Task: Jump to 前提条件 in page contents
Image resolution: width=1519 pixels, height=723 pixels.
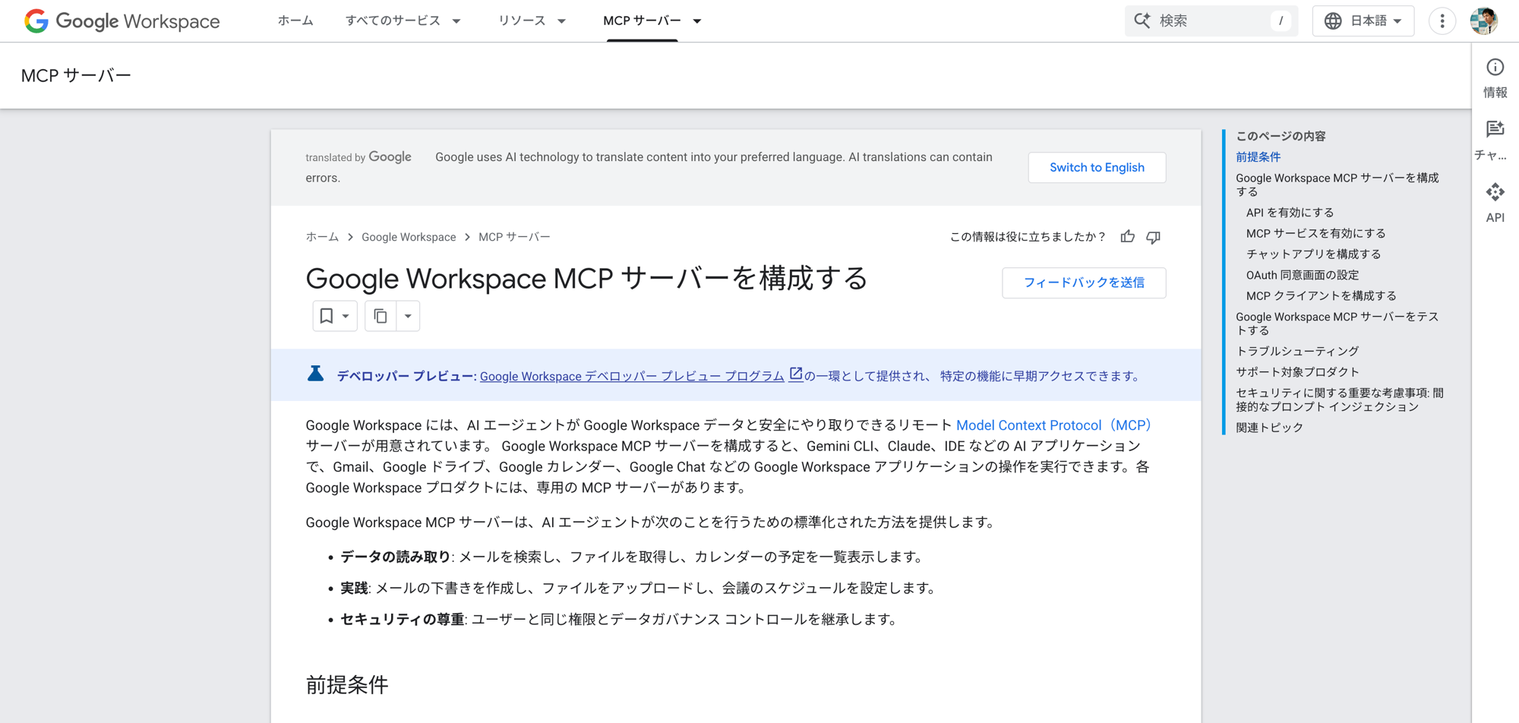Action: pyautogui.click(x=1258, y=157)
